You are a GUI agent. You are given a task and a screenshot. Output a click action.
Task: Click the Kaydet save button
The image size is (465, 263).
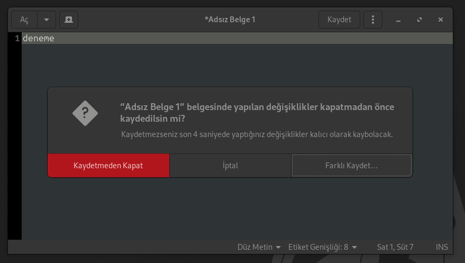coord(339,20)
